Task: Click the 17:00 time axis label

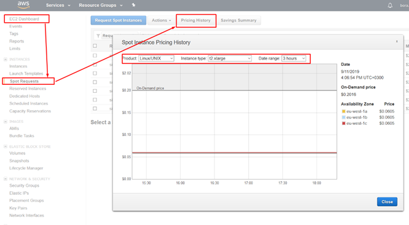Action: tap(249, 183)
